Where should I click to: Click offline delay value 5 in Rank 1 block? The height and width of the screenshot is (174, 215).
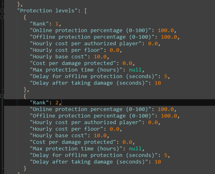166,76
